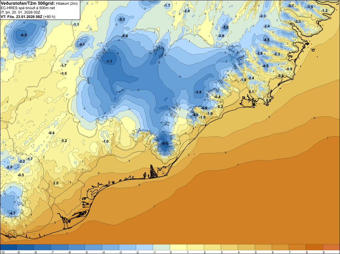Click the -1.1 temperature label
Image resolution: width=340 pixels, height=254 pixels.
(x=76, y=25)
